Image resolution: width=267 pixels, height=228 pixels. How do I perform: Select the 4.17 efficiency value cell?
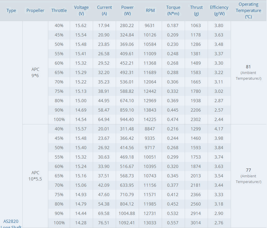(219, 129)
